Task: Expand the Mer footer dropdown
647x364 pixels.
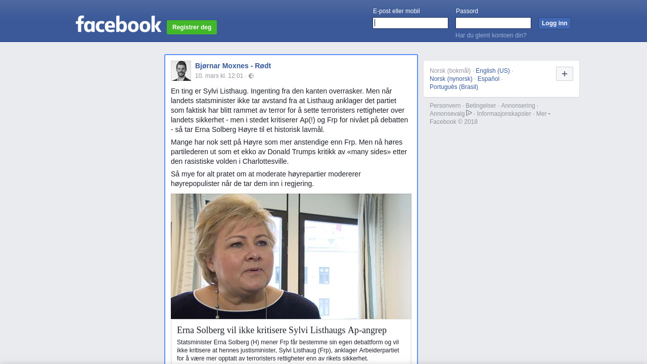Action: tap(543, 114)
